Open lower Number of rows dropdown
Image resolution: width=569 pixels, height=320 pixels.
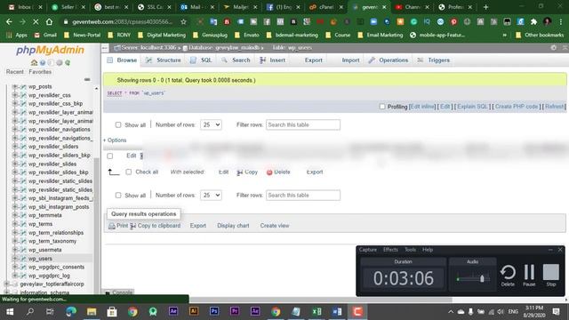tap(211, 196)
